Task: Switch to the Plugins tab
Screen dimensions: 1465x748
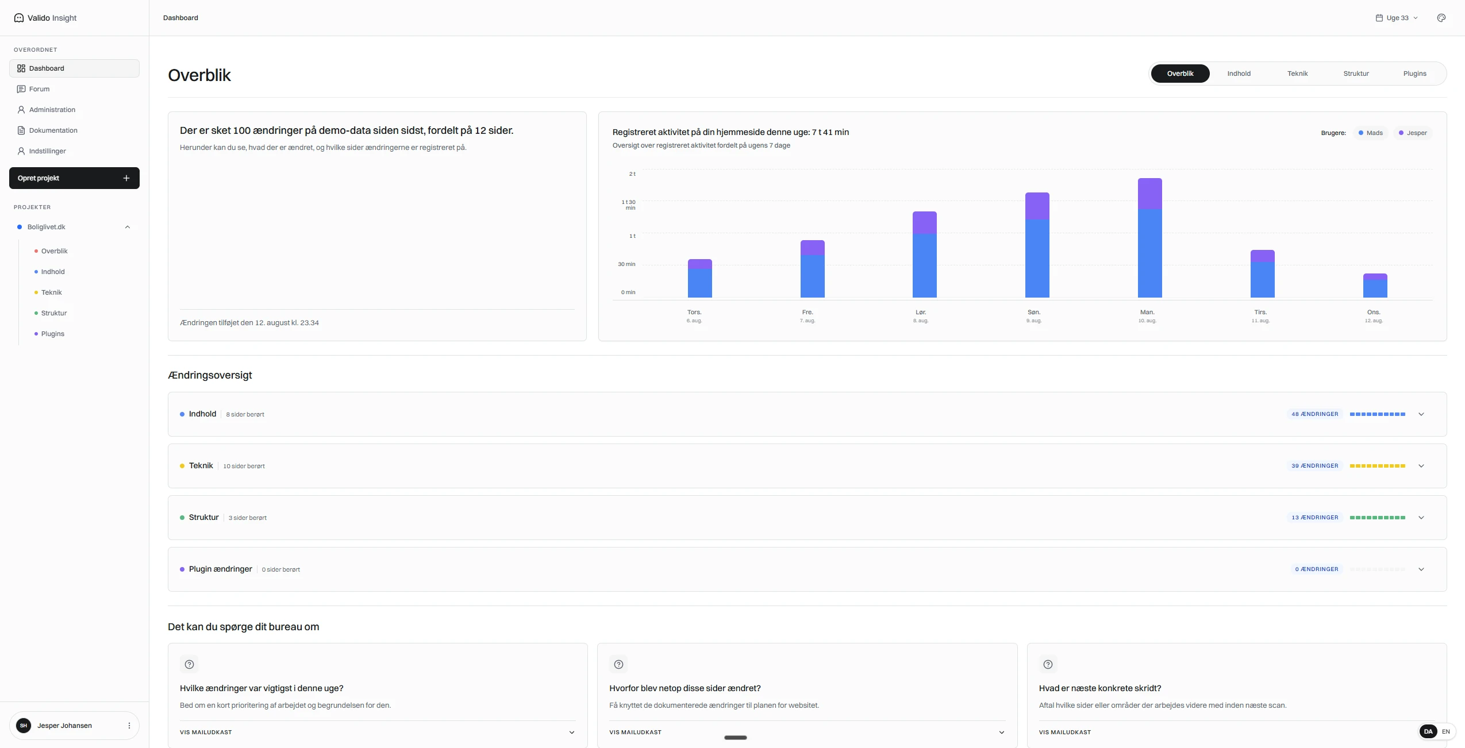Action: pos(1414,74)
